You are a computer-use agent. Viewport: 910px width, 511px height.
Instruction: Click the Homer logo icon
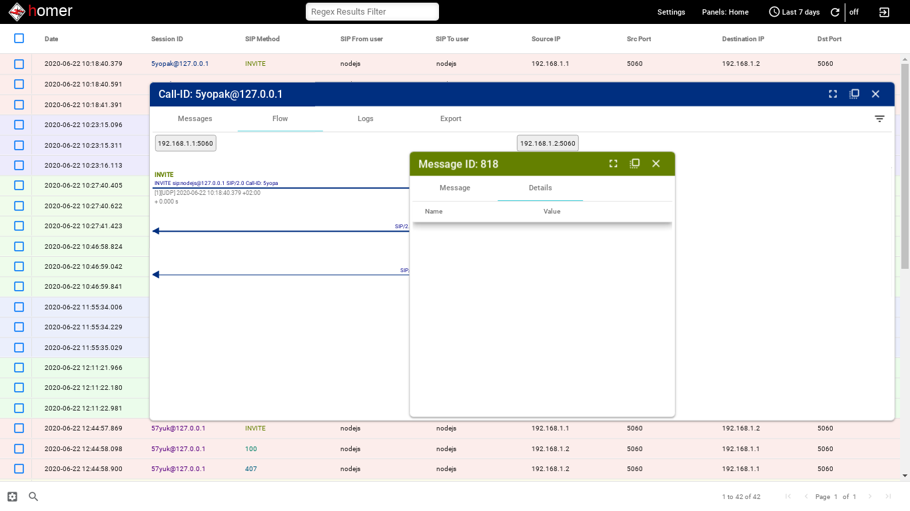coord(17,11)
